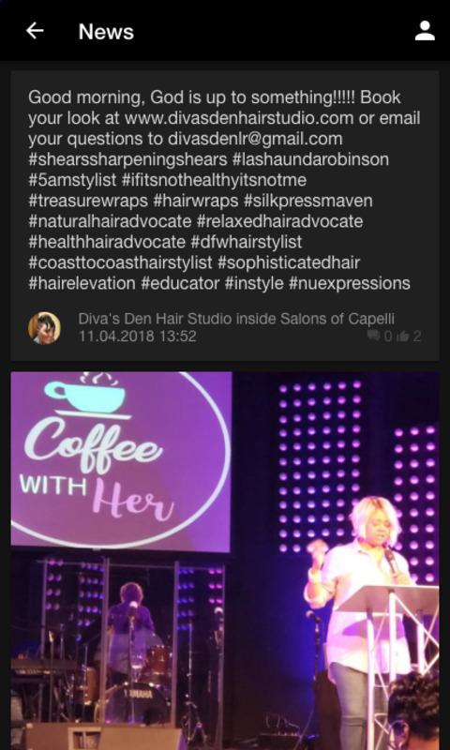450x750 pixels.
Task: Open Diva's Den Hair Studio author name
Action: tap(236, 319)
